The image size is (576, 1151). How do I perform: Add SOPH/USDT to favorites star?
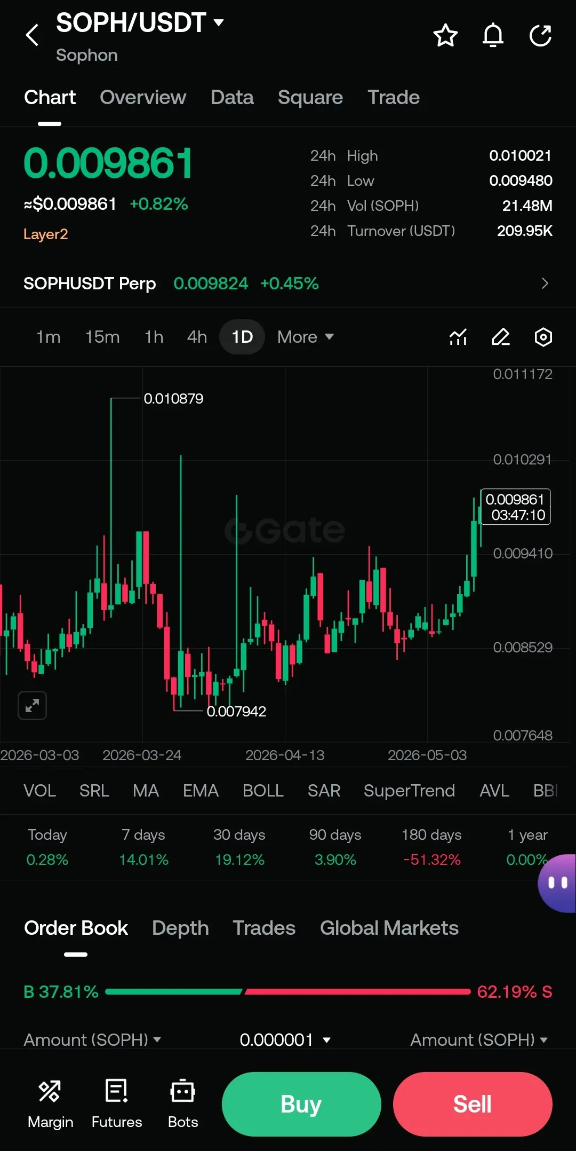click(445, 36)
